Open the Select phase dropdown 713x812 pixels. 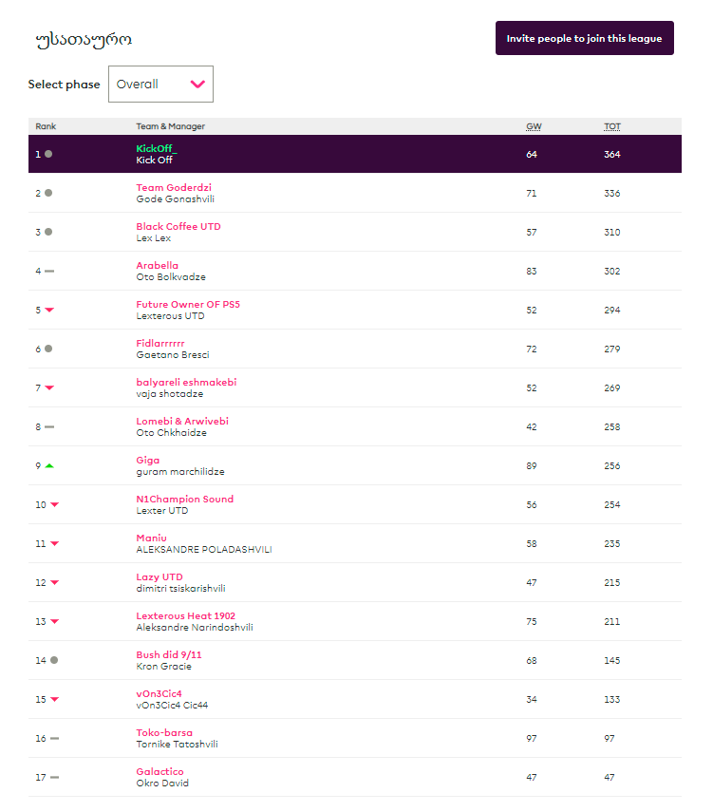pos(160,85)
